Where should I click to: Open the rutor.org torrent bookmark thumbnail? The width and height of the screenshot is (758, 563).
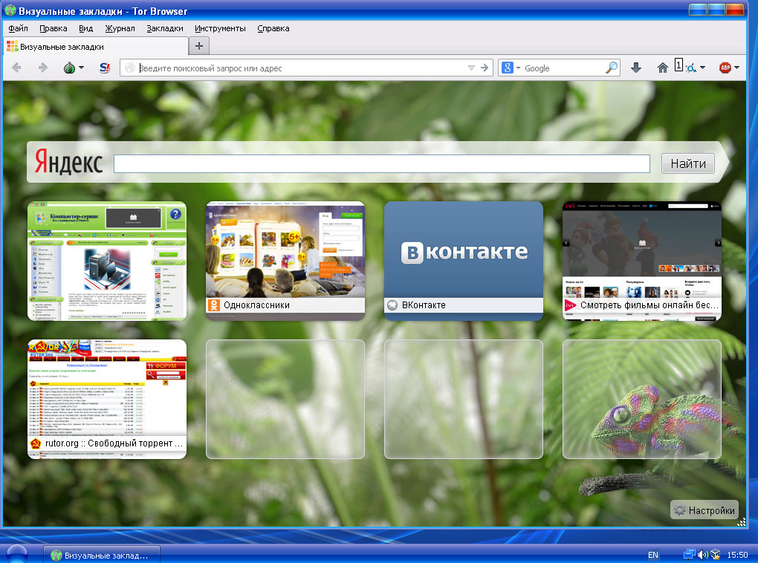coord(107,399)
